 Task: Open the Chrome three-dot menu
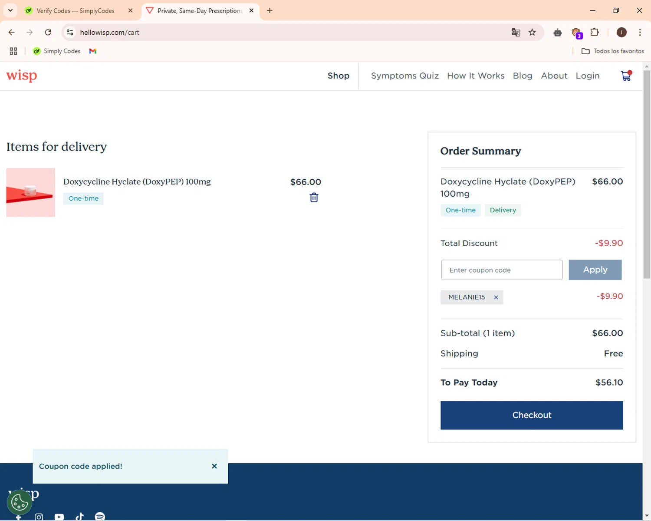pyautogui.click(x=640, y=32)
